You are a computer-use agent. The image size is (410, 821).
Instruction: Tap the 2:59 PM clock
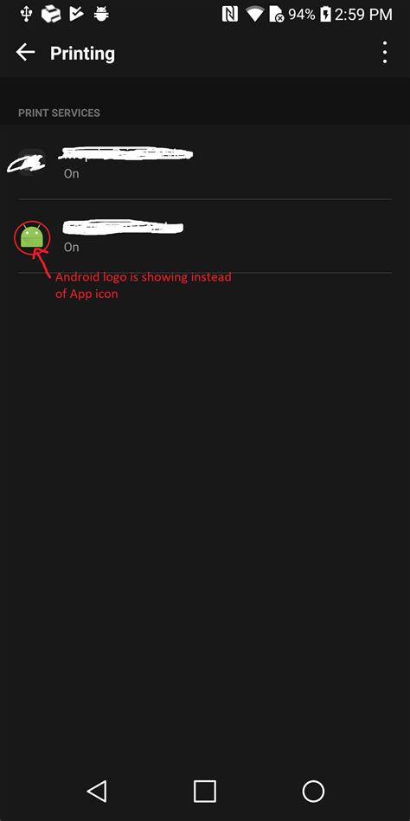click(363, 14)
